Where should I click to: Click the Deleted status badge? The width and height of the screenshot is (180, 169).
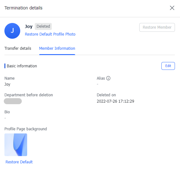pyautogui.click(x=43, y=26)
